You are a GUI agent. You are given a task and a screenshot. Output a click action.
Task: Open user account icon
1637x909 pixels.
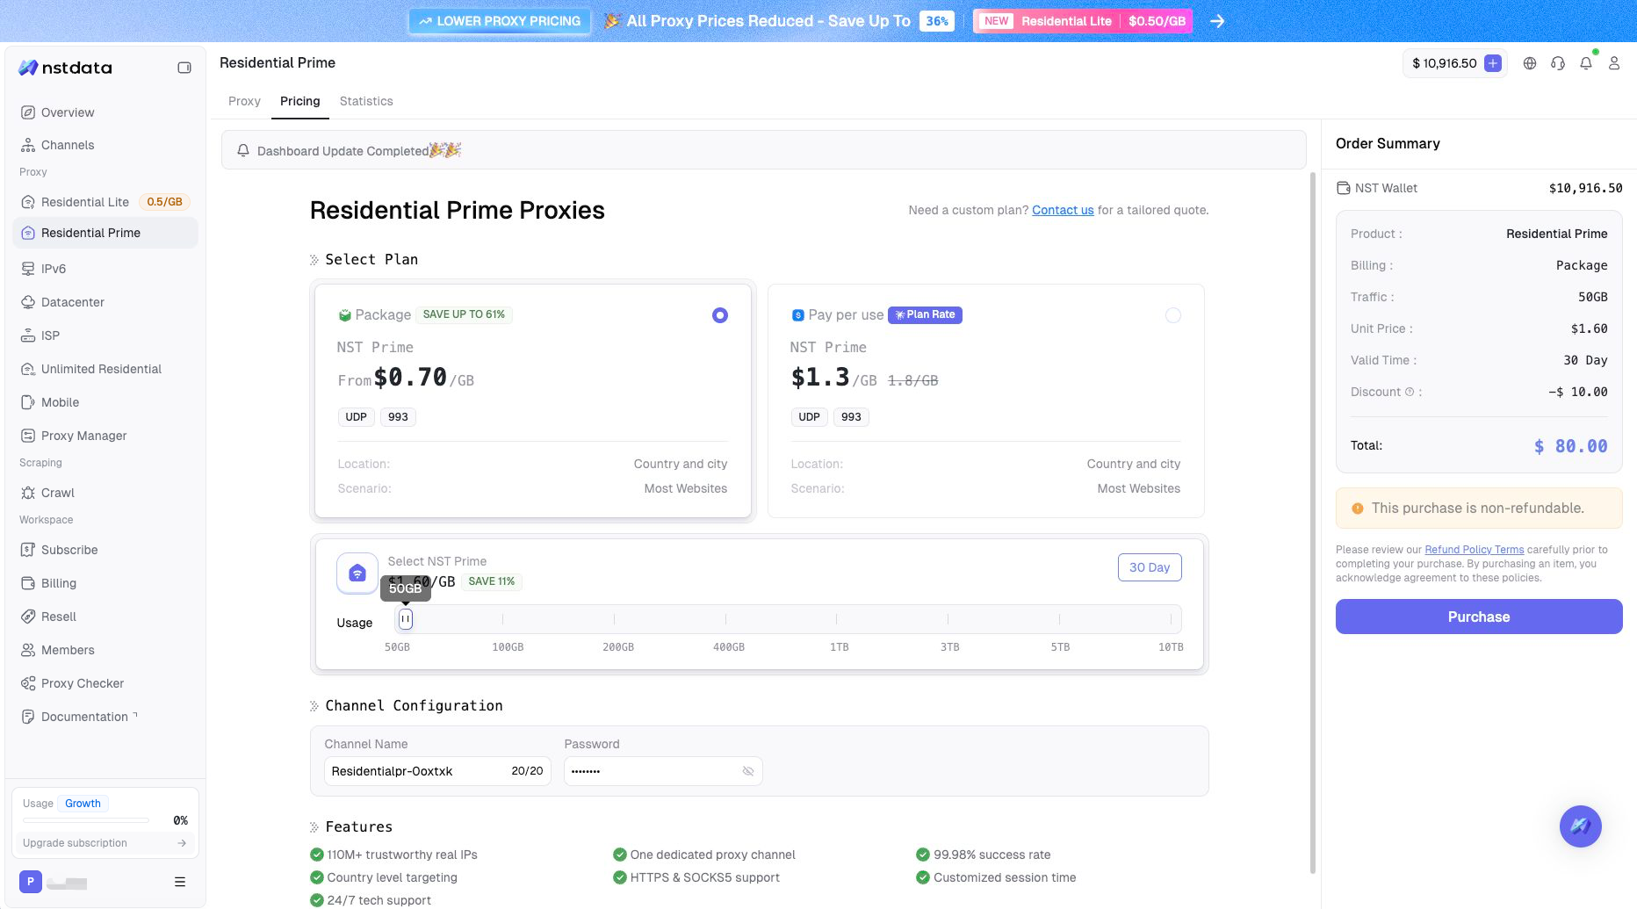tap(1614, 63)
